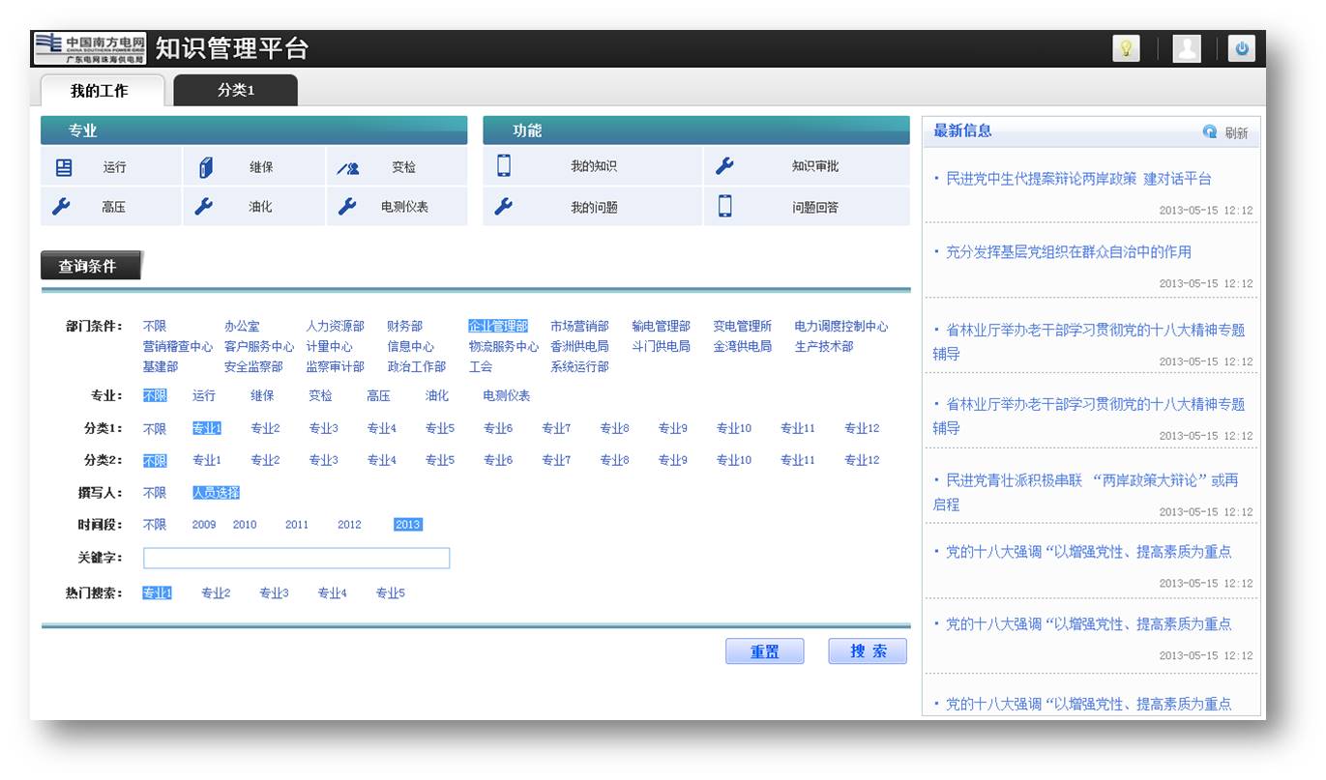Click the wrench icon beside 电测仪表
This screenshot has width=1326, height=780.
(x=347, y=206)
